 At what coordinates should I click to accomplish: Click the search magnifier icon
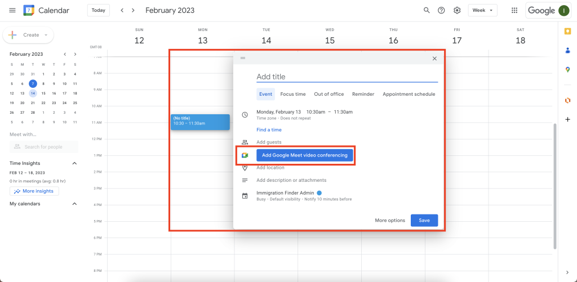(427, 10)
